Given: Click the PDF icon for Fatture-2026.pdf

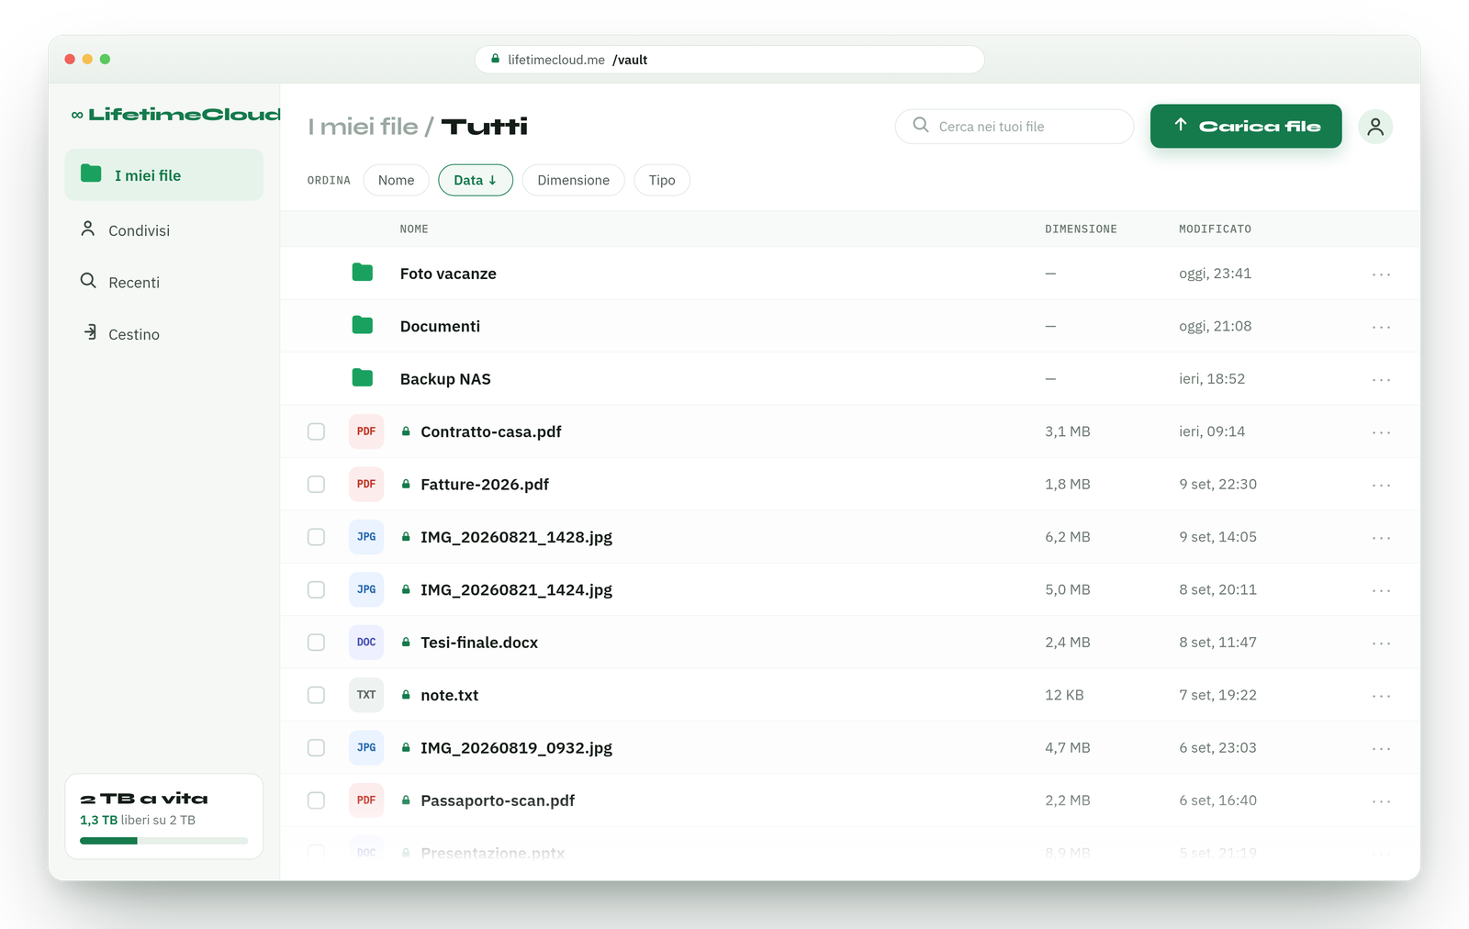Looking at the screenshot, I should coord(366,484).
